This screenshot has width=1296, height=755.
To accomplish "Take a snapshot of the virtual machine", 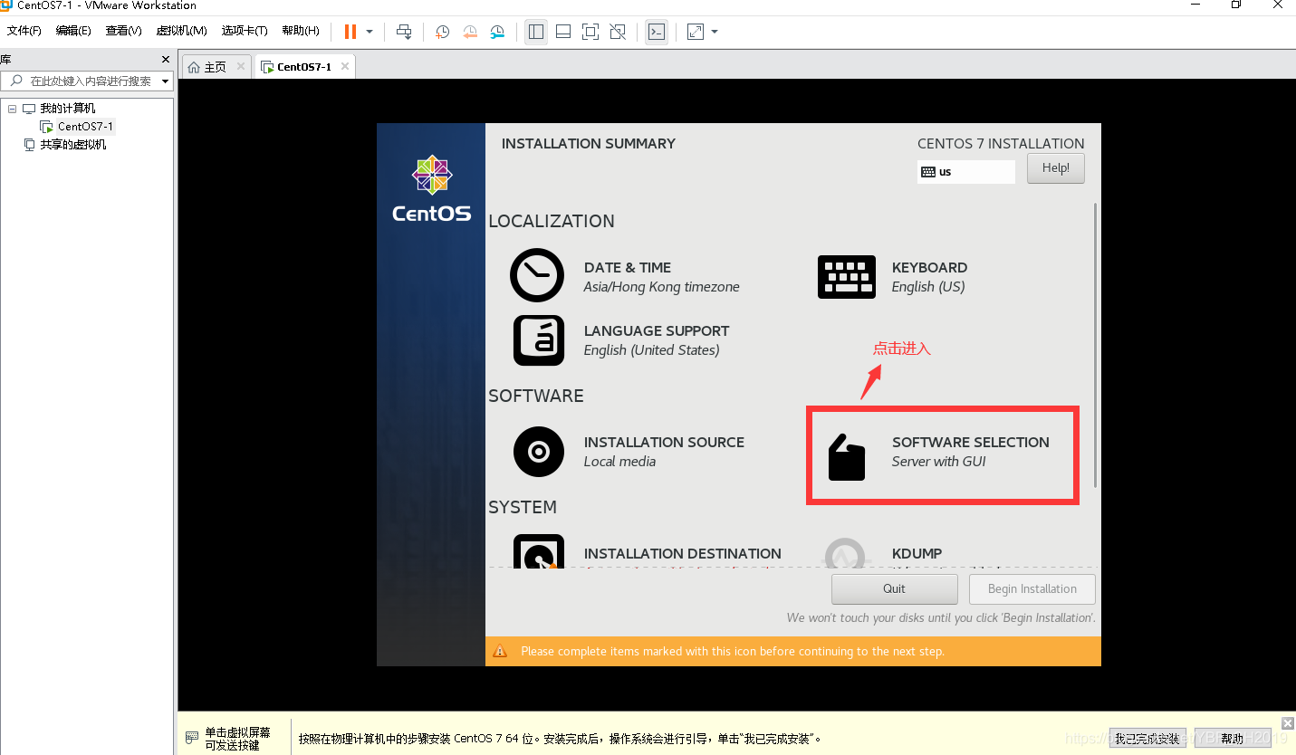I will click(x=442, y=32).
